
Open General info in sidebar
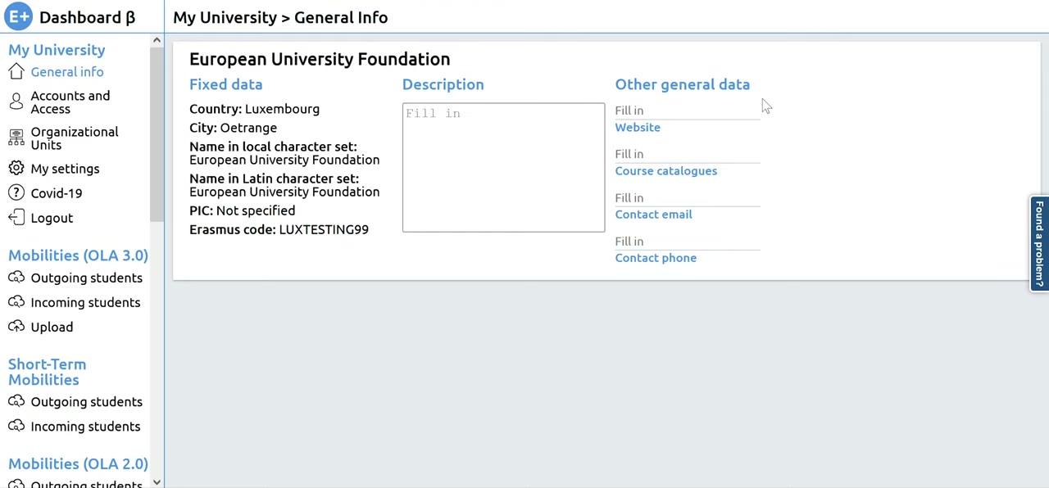(x=67, y=72)
